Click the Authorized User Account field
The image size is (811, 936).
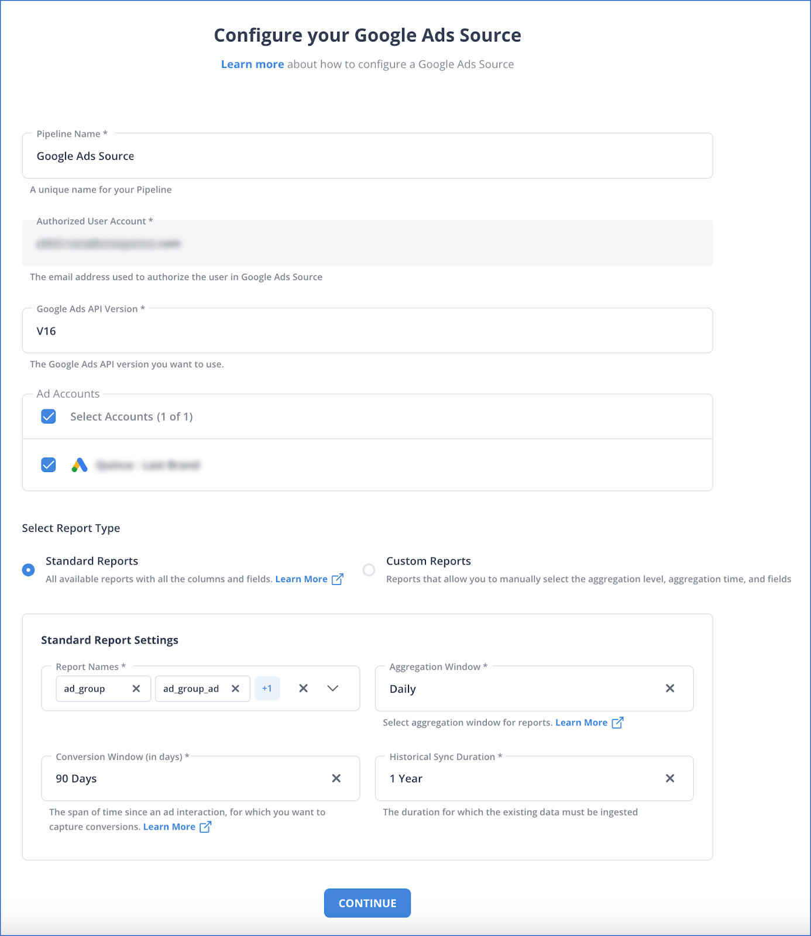(x=367, y=243)
